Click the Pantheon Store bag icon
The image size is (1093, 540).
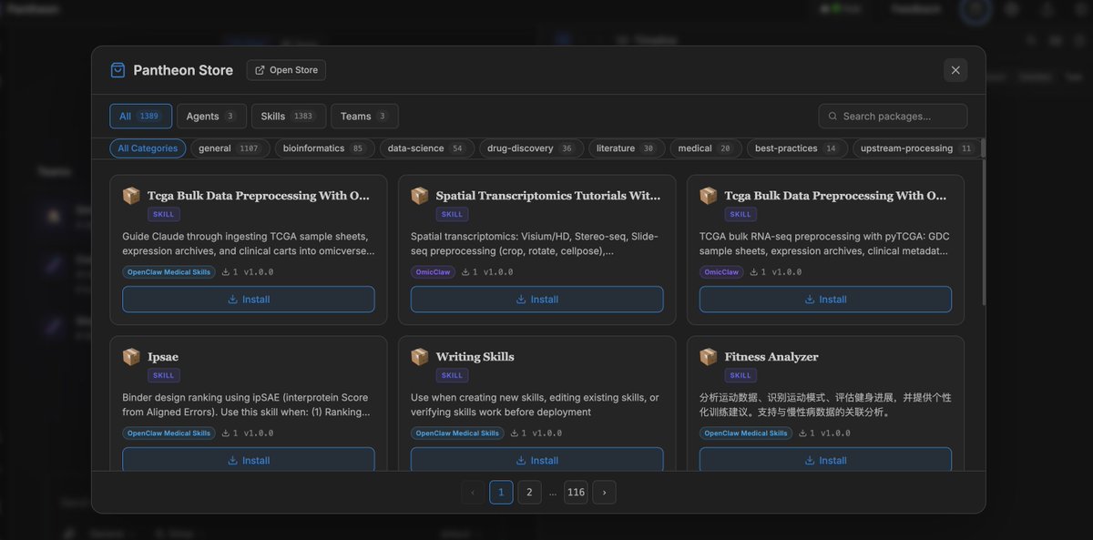117,70
